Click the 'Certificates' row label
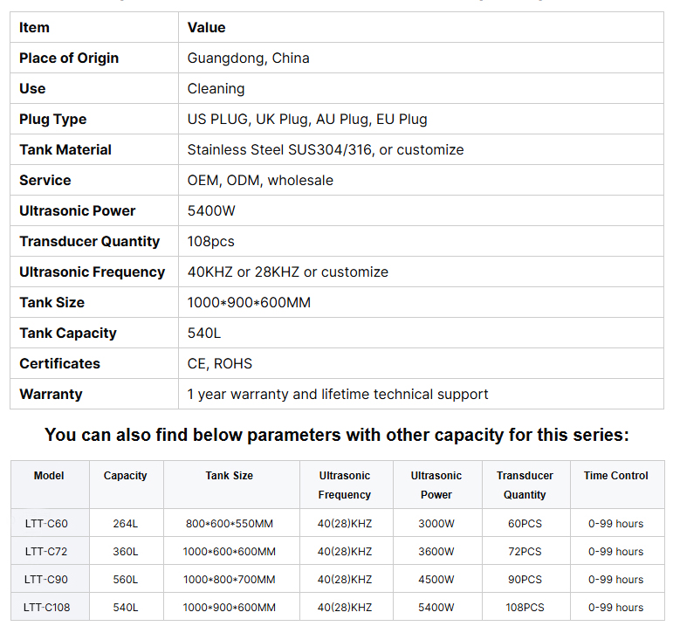Image resolution: width=673 pixels, height=626 pixels. pyautogui.click(x=59, y=364)
